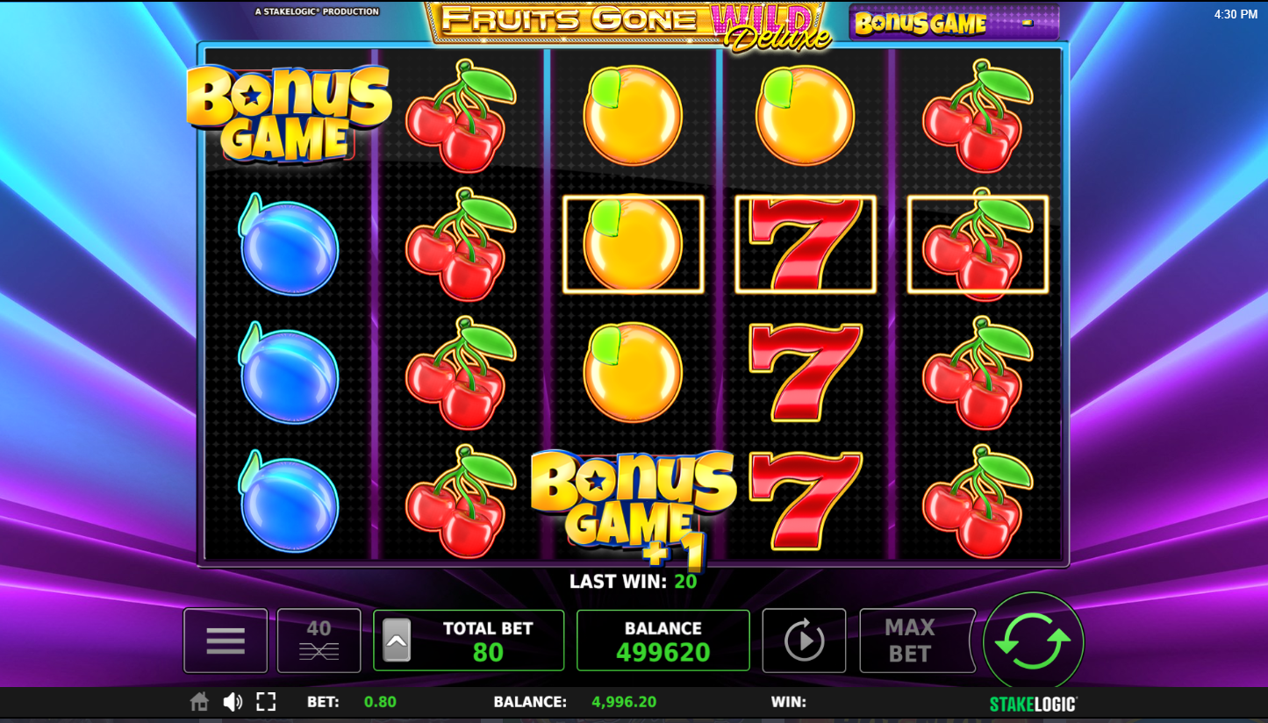Open the hamburger menu
Viewport: 1268px width, 723px height.
pos(226,641)
